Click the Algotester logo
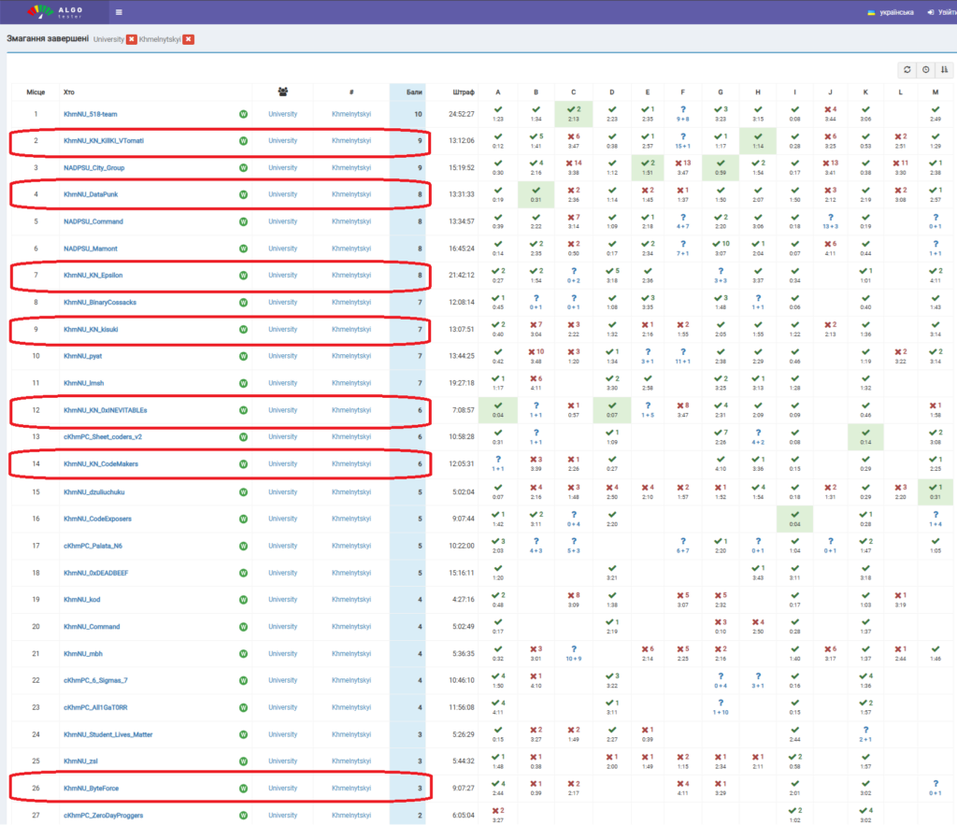The width and height of the screenshot is (957, 825). click(56, 11)
